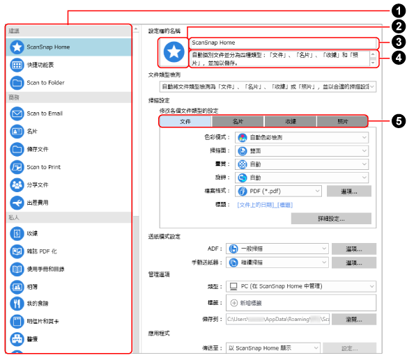Select the Scan to Email profile
The width and height of the screenshot is (407, 360).
pos(68,114)
